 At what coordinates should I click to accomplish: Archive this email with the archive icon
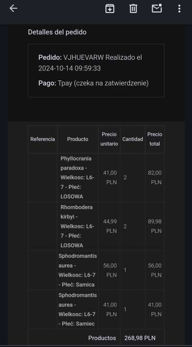point(110,9)
